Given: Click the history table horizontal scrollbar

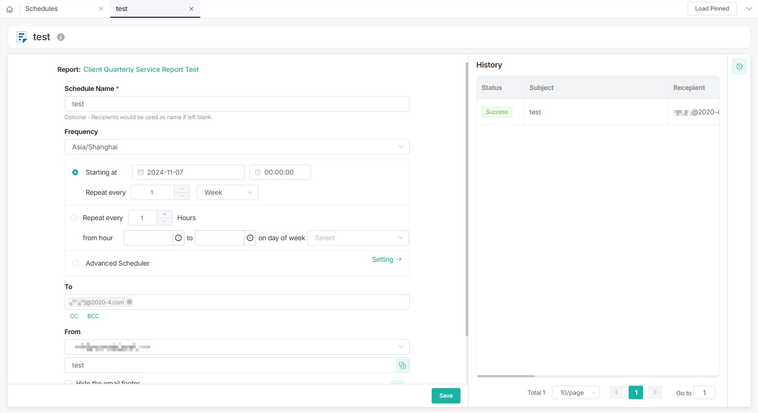Looking at the screenshot, I should [506, 376].
